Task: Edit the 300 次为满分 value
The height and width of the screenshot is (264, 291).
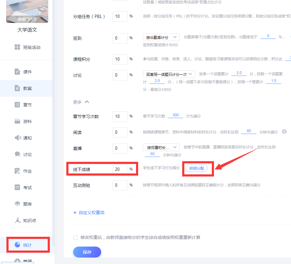Action: pyautogui.click(x=175, y=115)
